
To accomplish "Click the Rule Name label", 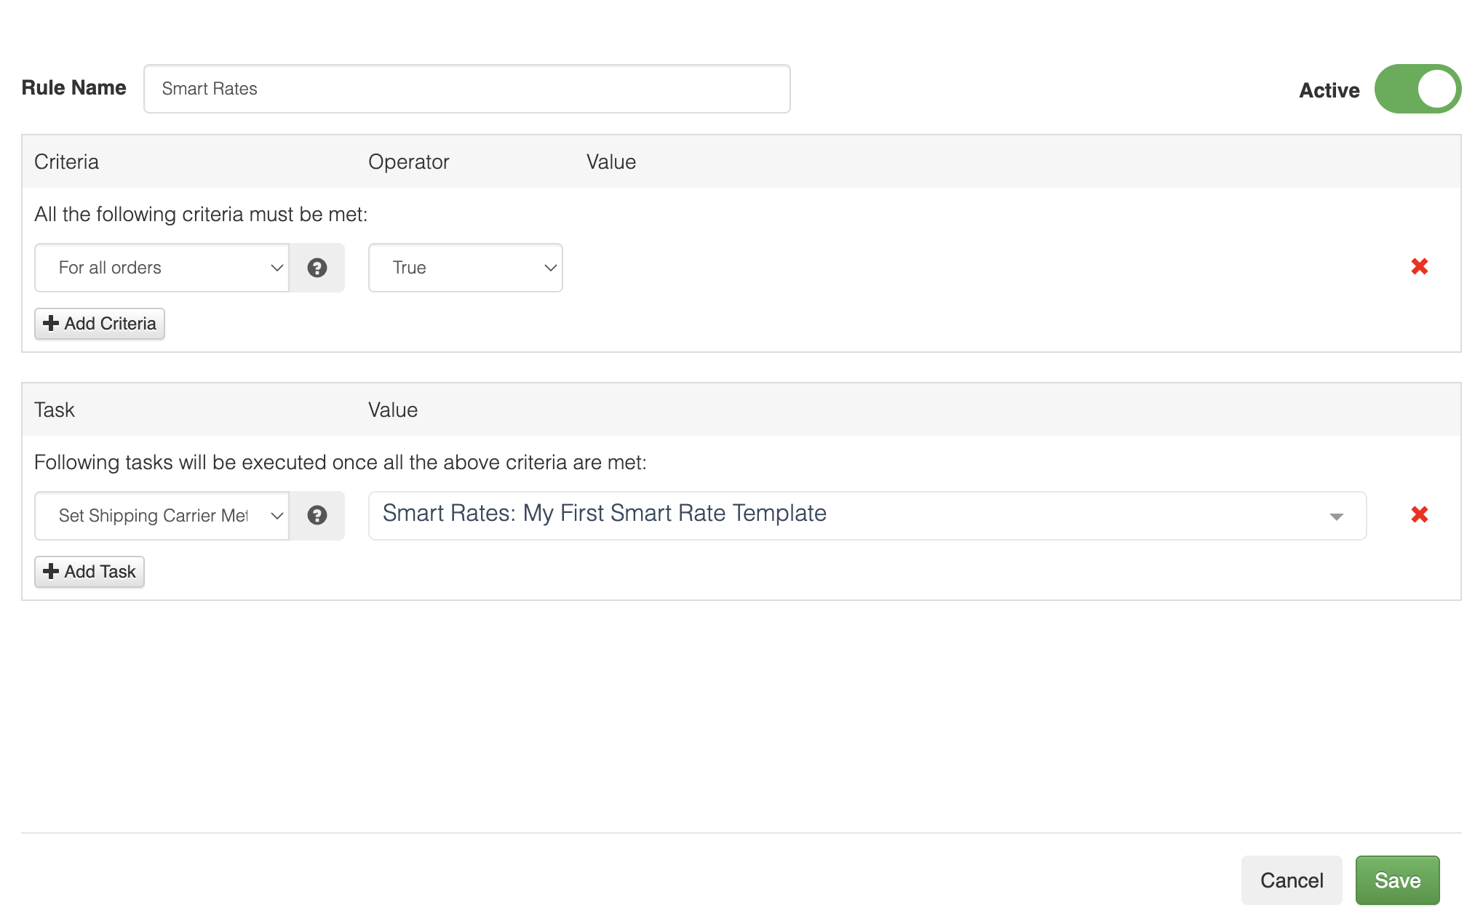I will [x=73, y=88].
